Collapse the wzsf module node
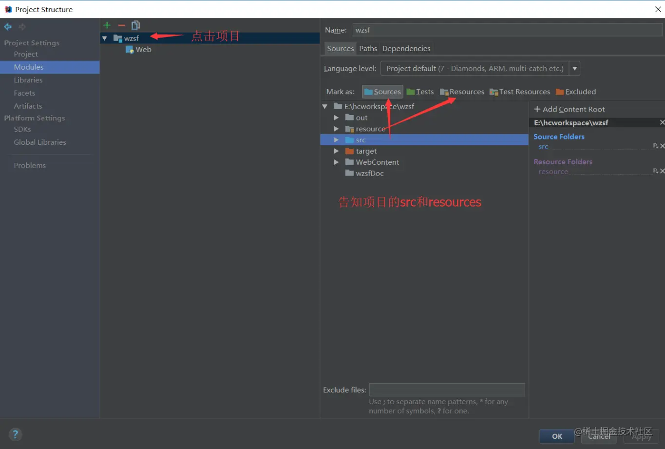The width and height of the screenshot is (665, 449). (x=105, y=38)
